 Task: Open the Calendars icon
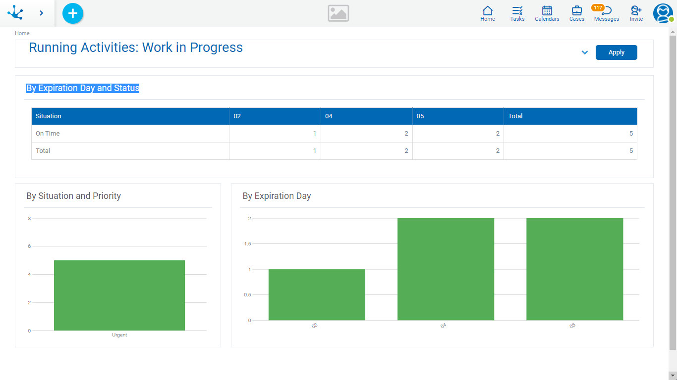(x=547, y=13)
